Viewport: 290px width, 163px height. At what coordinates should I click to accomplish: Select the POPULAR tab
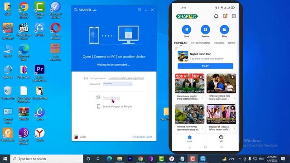[x=181, y=43]
